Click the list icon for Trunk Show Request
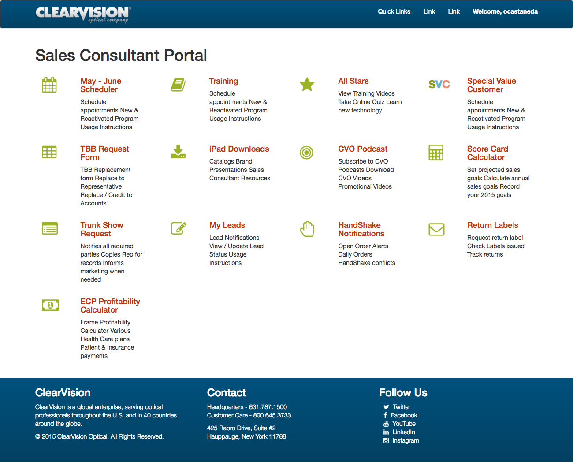The image size is (573, 462). point(50,228)
